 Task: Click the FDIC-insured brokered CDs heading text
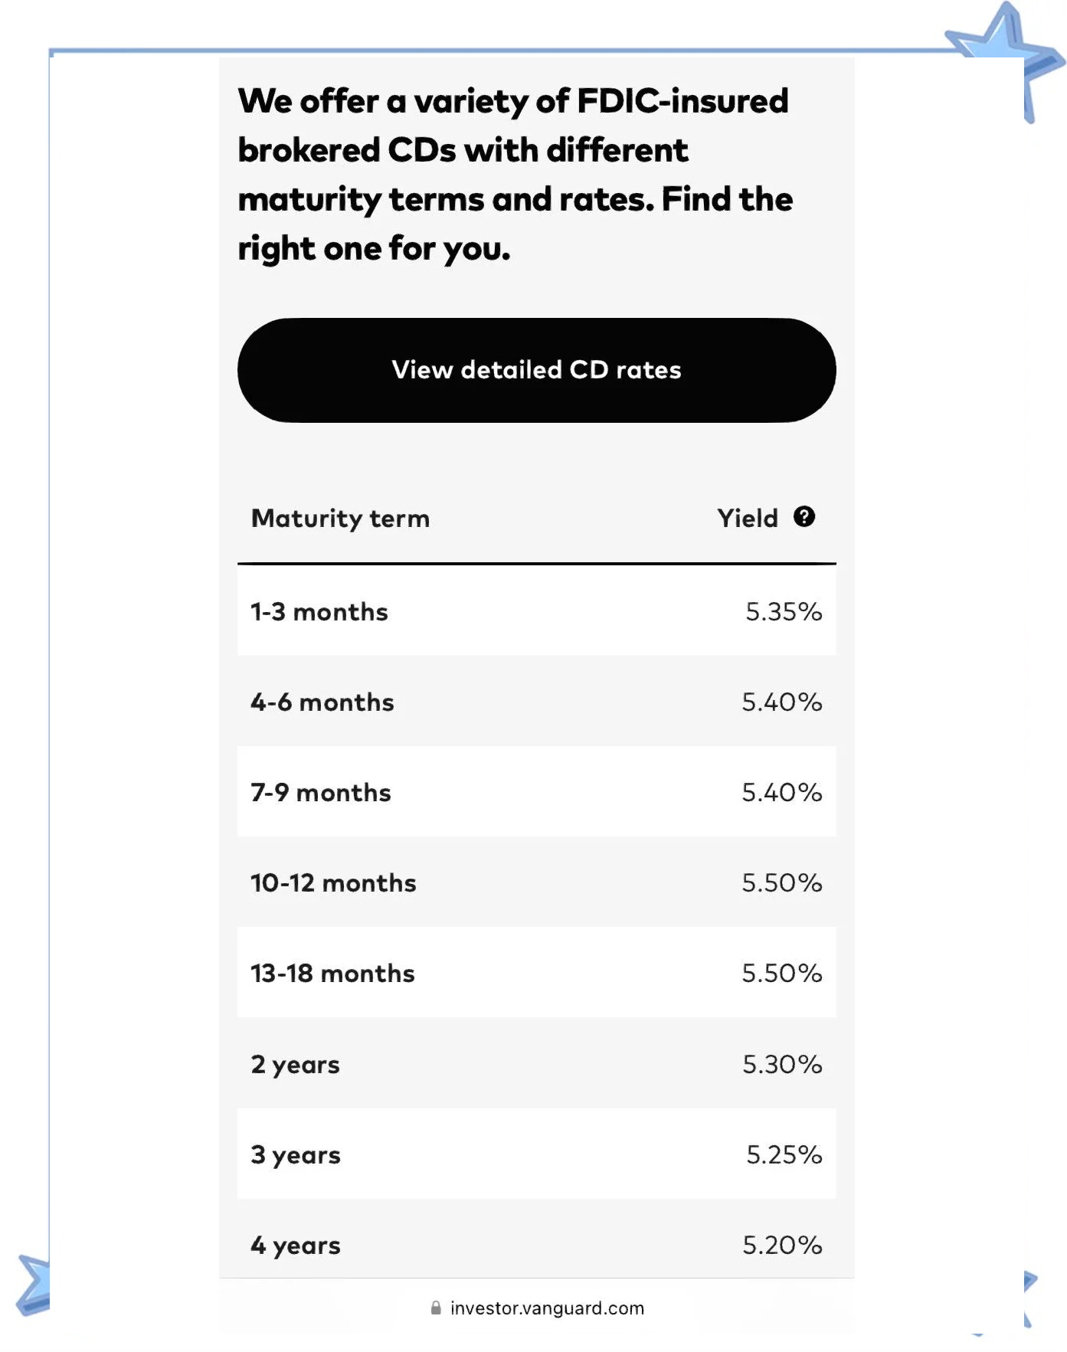[514, 175]
